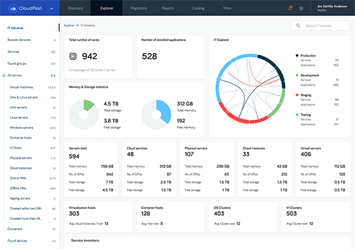The image size is (355, 249).
Task: Click the search magnifier icon
Action: (x=298, y=25)
